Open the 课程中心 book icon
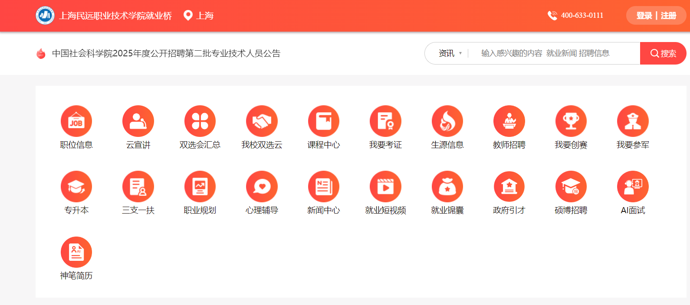Image resolution: width=690 pixels, height=305 pixels. pos(324,121)
